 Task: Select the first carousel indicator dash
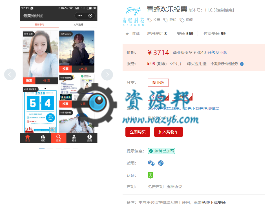click(42, 149)
